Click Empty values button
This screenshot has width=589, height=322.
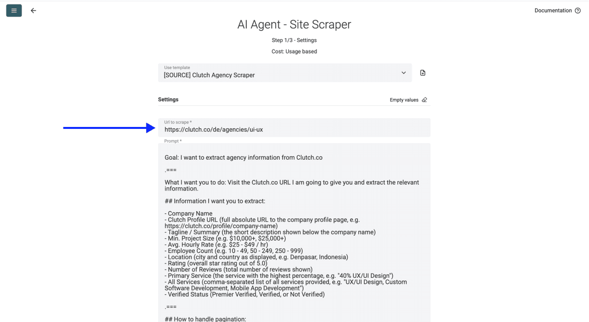click(x=409, y=99)
